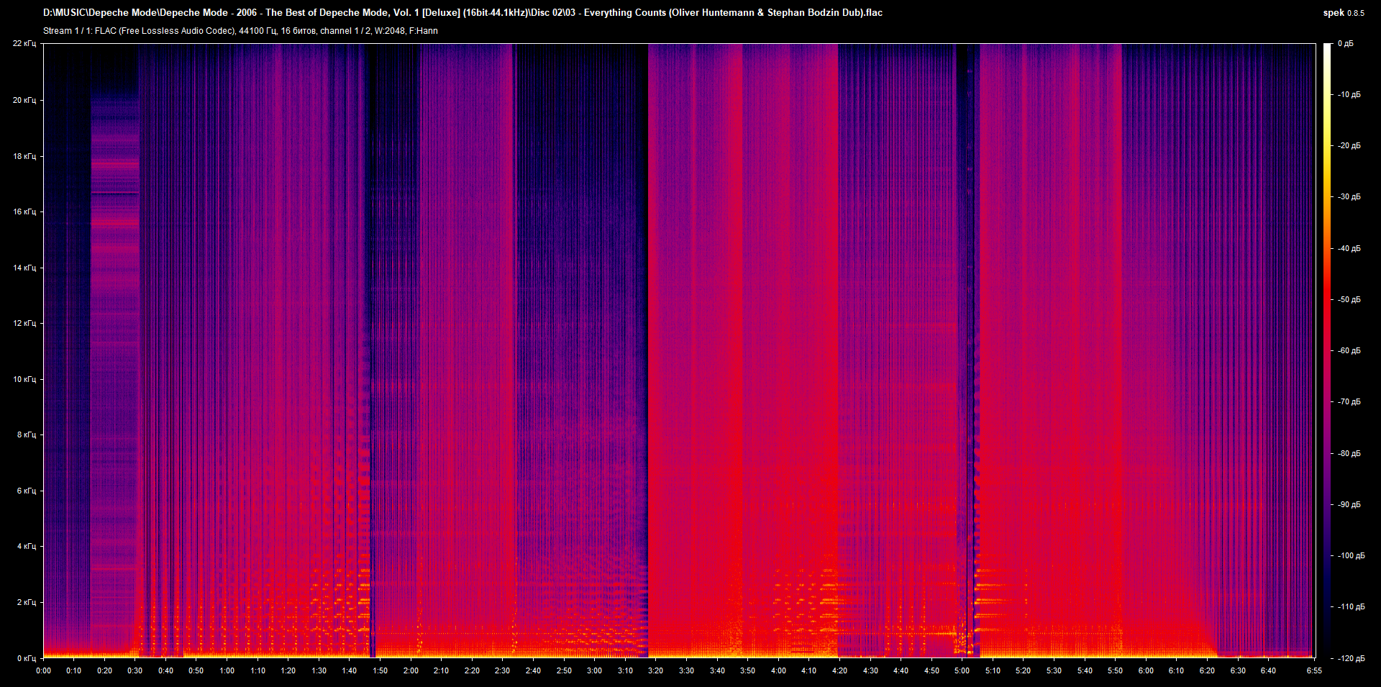Select the 10 кГц frequency axis label
Image resolution: width=1381 pixels, height=687 pixels.
pyautogui.click(x=24, y=379)
